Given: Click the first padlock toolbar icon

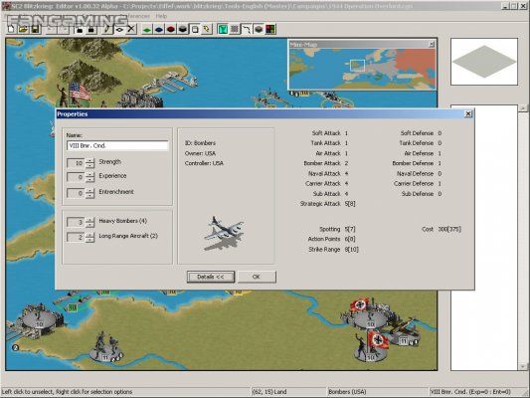Looking at the screenshot, I should pyautogui.click(x=80, y=29).
